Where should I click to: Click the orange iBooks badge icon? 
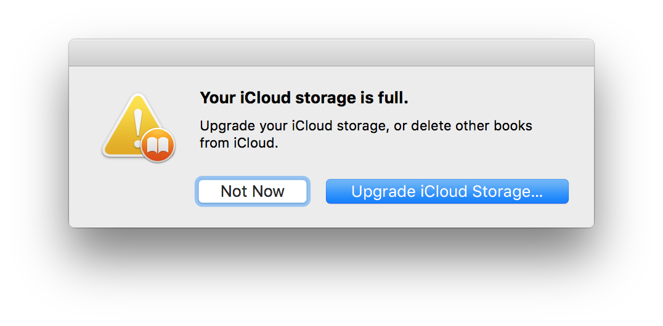point(158,146)
